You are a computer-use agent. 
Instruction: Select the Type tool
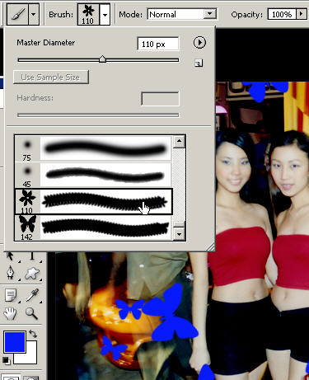(32, 256)
